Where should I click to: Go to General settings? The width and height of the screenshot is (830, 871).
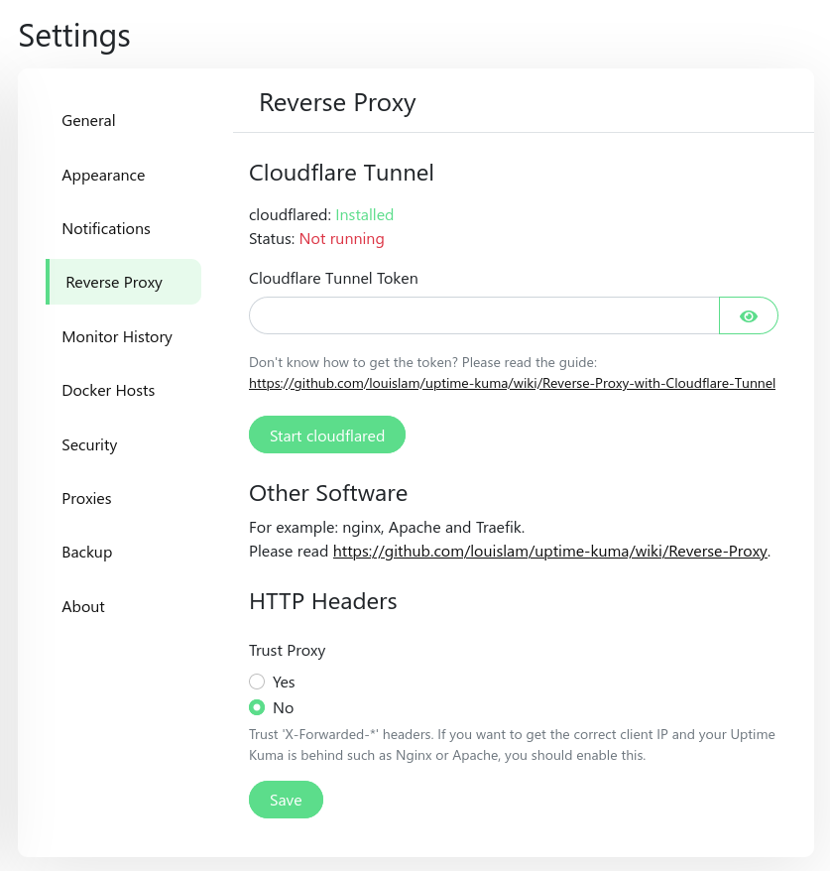[88, 121]
